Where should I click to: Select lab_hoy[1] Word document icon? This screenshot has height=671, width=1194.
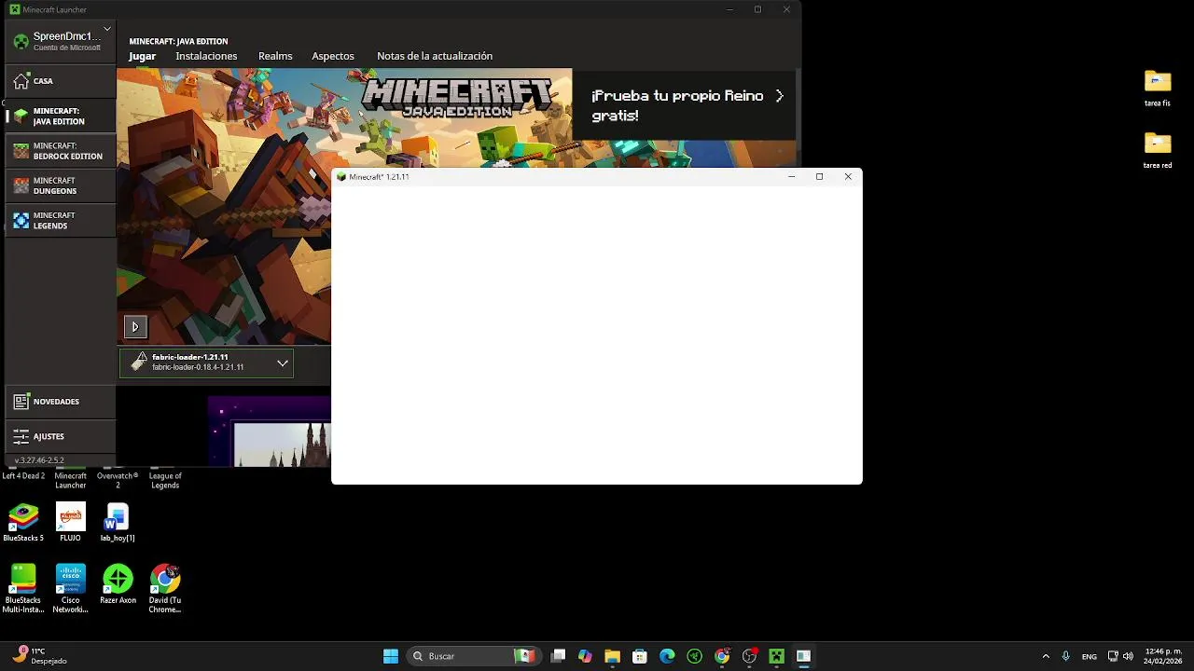click(x=118, y=523)
